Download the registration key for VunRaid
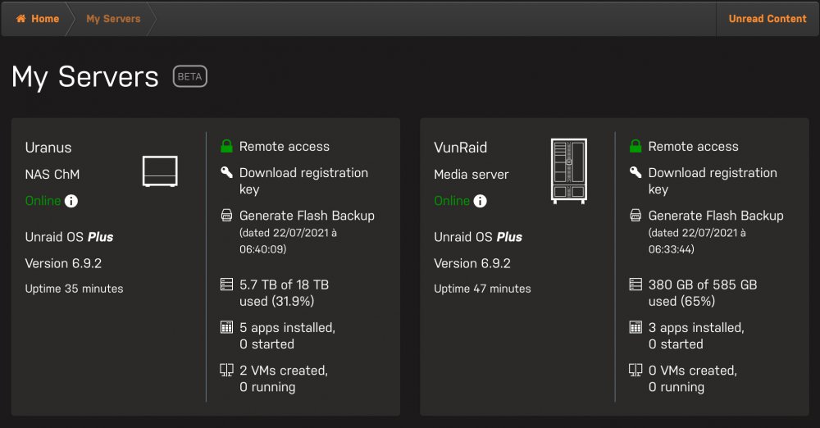The width and height of the screenshot is (820, 428). pos(713,180)
